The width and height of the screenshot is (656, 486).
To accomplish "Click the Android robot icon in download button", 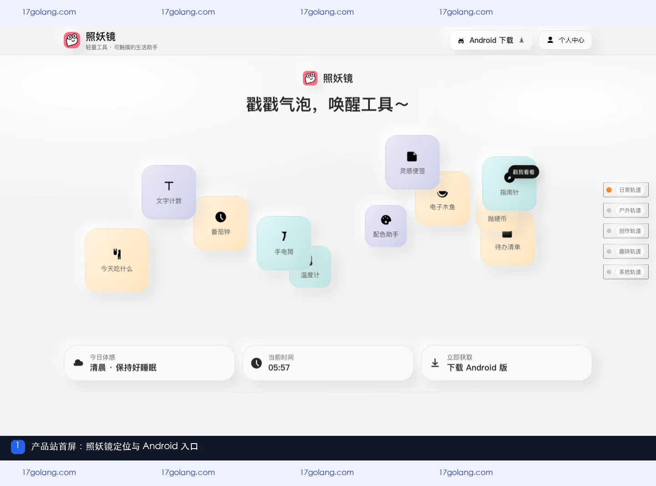I will pyautogui.click(x=461, y=41).
